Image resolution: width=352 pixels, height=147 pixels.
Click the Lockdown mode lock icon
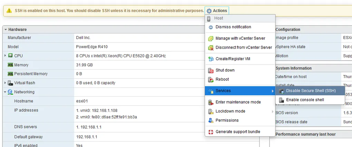(211, 111)
